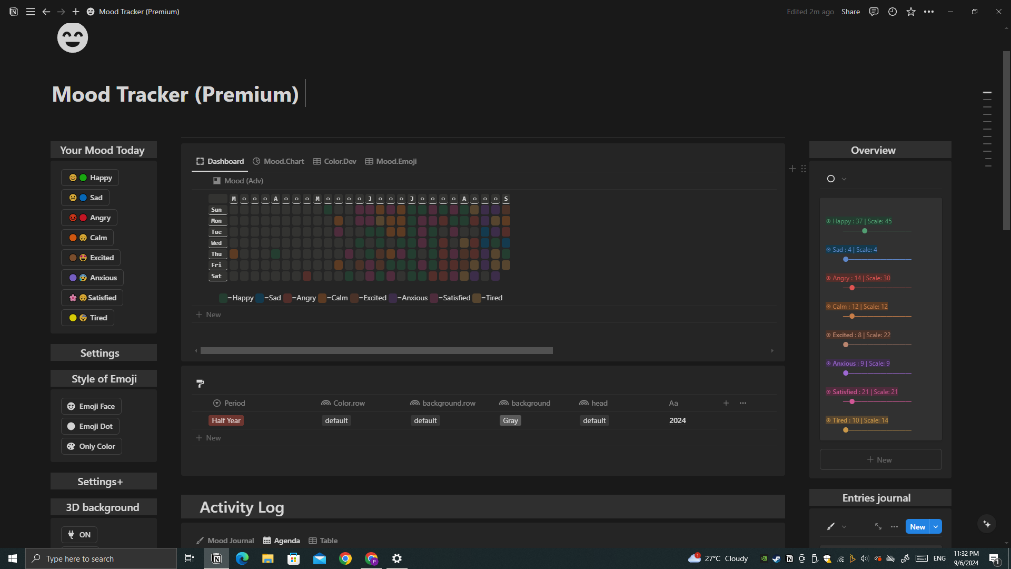Image resolution: width=1011 pixels, height=569 pixels.
Task: Open the Table view in Activity Log
Action: point(323,541)
